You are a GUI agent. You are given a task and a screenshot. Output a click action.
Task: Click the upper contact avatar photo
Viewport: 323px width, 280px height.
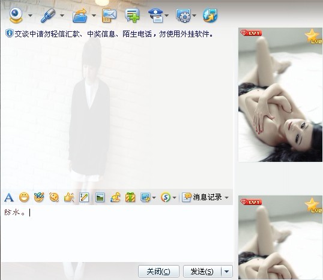[280, 95]
